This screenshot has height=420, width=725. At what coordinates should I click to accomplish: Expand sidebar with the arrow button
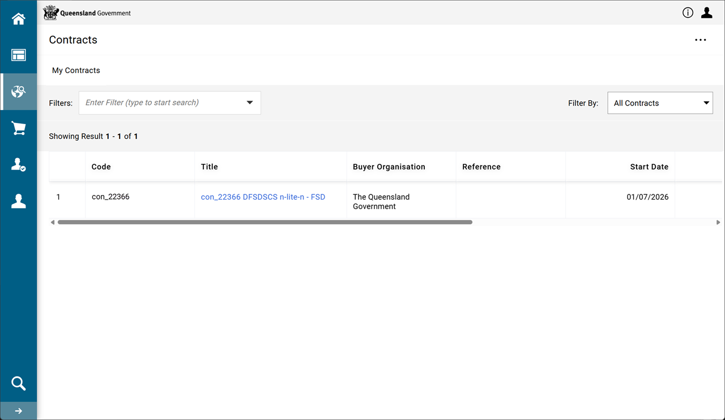tap(19, 411)
